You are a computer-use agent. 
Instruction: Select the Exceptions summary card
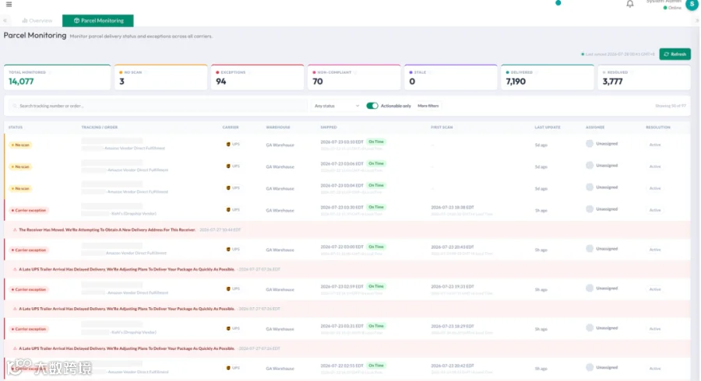pos(258,77)
